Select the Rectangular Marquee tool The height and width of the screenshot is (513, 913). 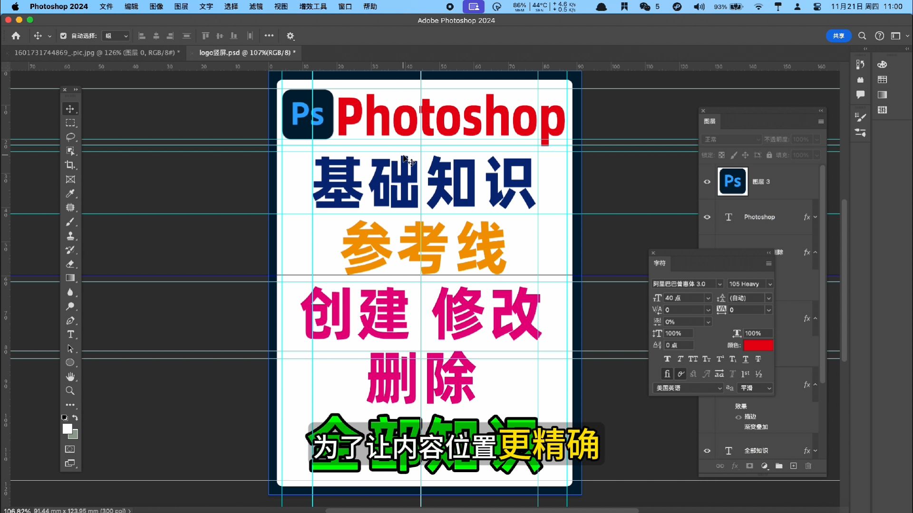tap(70, 123)
